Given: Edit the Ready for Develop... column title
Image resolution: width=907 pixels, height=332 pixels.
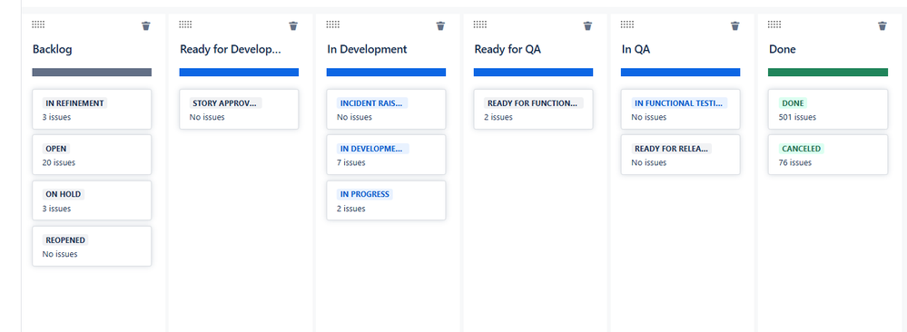Looking at the screenshot, I should (231, 50).
